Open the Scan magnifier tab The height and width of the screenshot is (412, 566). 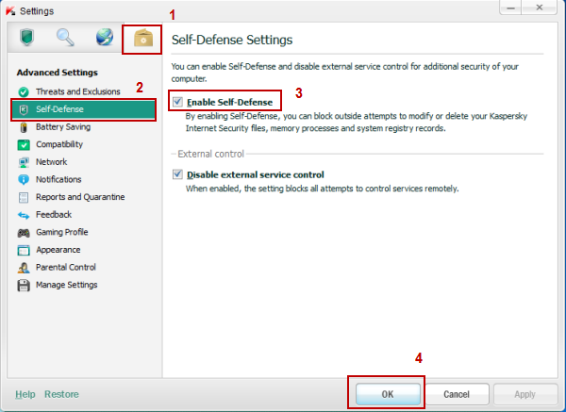coord(65,38)
